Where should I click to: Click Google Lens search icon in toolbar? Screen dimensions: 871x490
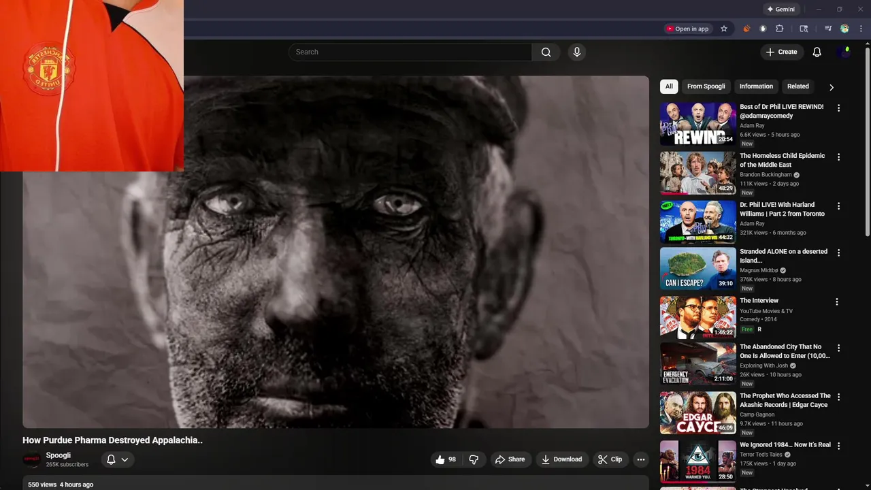click(x=804, y=29)
